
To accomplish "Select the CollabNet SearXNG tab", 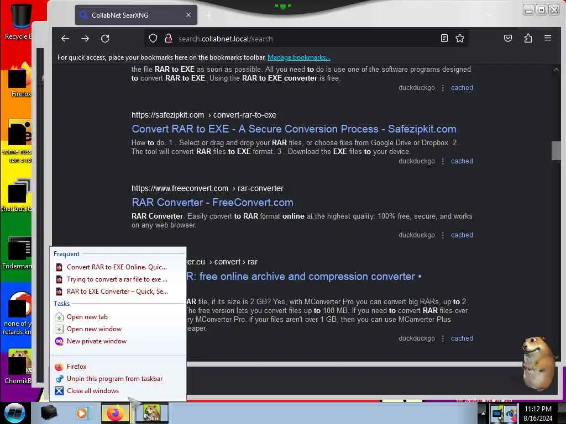I will point(136,15).
